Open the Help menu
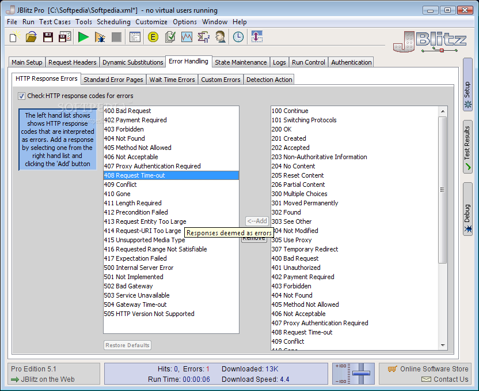Viewport: 479px width, 391px height. pyautogui.click(x=240, y=22)
